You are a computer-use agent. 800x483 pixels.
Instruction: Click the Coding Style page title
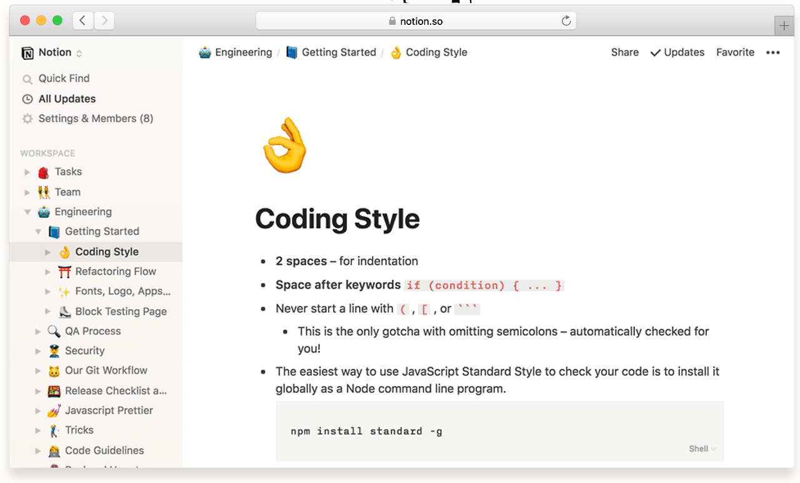click(x=337, y=219)
